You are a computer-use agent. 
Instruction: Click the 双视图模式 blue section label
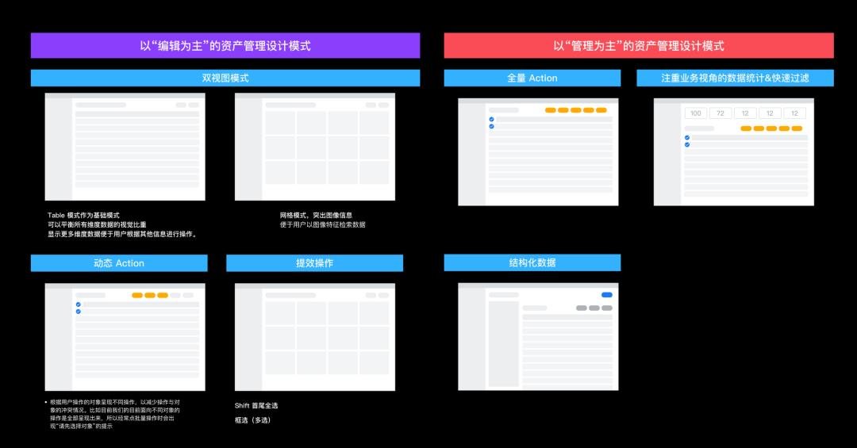[225, 78]
